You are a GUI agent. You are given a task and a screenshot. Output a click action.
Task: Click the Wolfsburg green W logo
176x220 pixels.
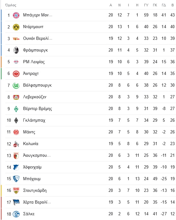point(16,85)
